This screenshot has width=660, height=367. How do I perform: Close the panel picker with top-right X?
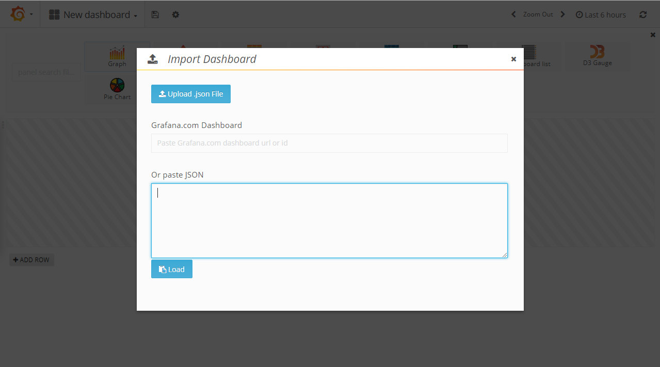pyautogui.click(x=653, y=35)
